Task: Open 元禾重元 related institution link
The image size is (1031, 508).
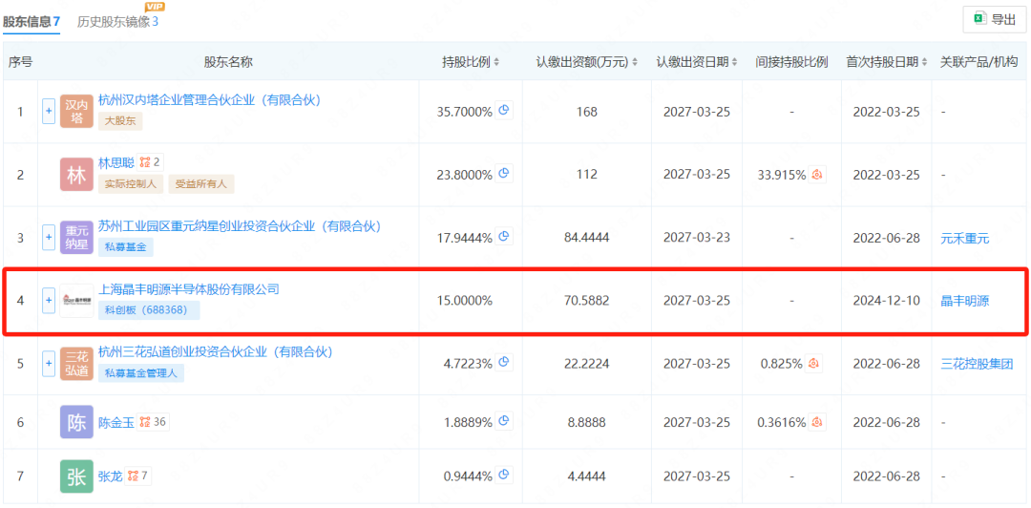Action: (x=964, y=238)
